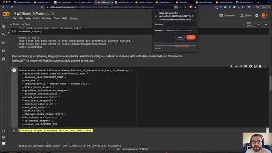Click the '--push_to_hub' line in code cell
Screen dimensions: 272x153
[33, 110]
